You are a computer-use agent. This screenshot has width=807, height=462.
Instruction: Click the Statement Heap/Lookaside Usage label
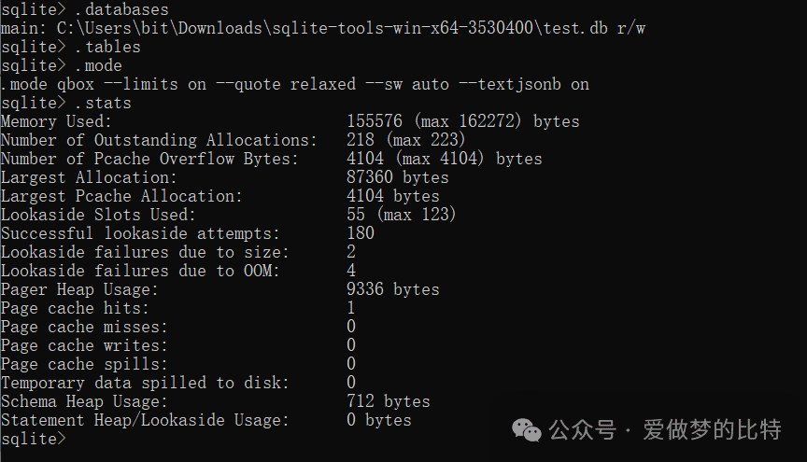coord(145,420)
